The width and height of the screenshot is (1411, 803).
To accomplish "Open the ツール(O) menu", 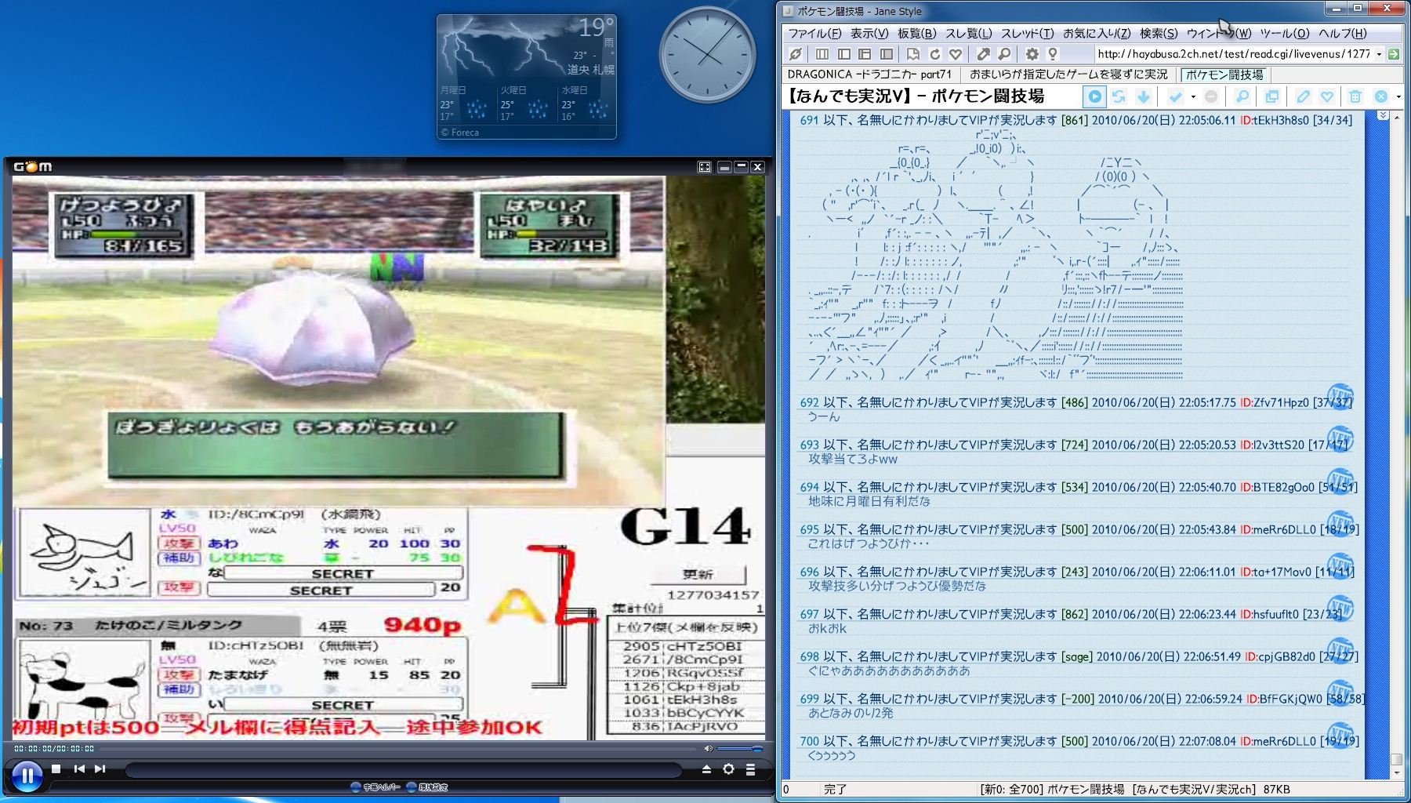I will [x=1285, y=33].
